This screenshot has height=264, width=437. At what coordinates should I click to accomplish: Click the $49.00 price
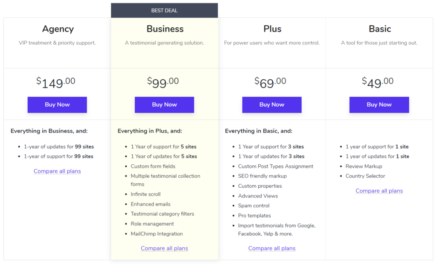pos(378,82)
